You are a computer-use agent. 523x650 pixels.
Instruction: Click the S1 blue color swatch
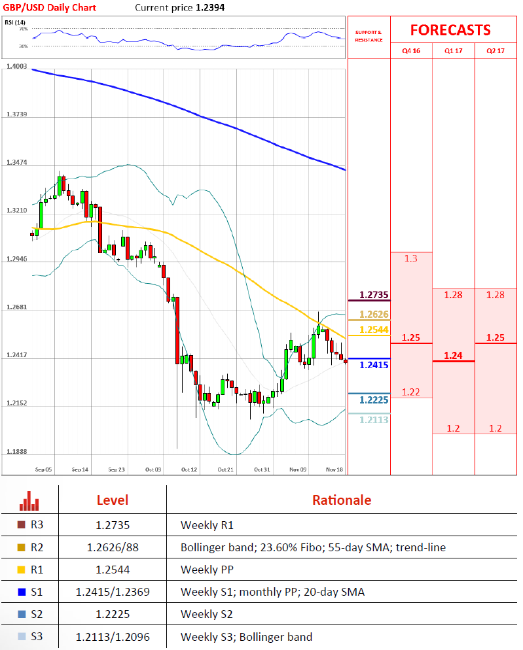(22, 592)
